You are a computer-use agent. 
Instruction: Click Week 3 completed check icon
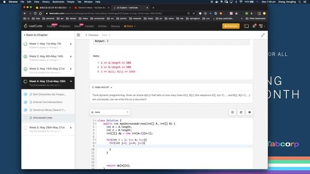point(25,69)
